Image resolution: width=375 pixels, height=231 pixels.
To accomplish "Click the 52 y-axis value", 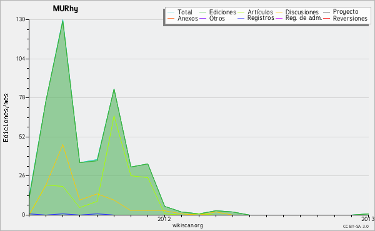I will coord(22,137).
